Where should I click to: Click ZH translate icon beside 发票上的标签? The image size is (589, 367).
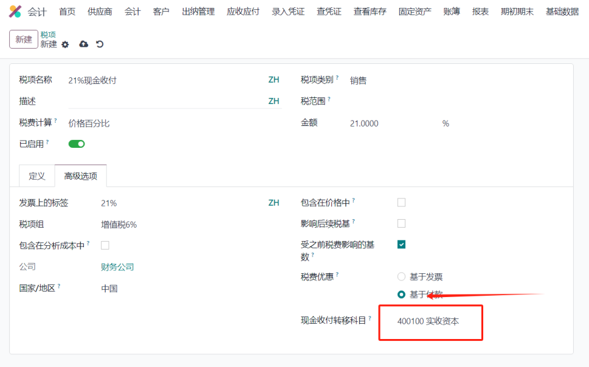click(274, 203)
